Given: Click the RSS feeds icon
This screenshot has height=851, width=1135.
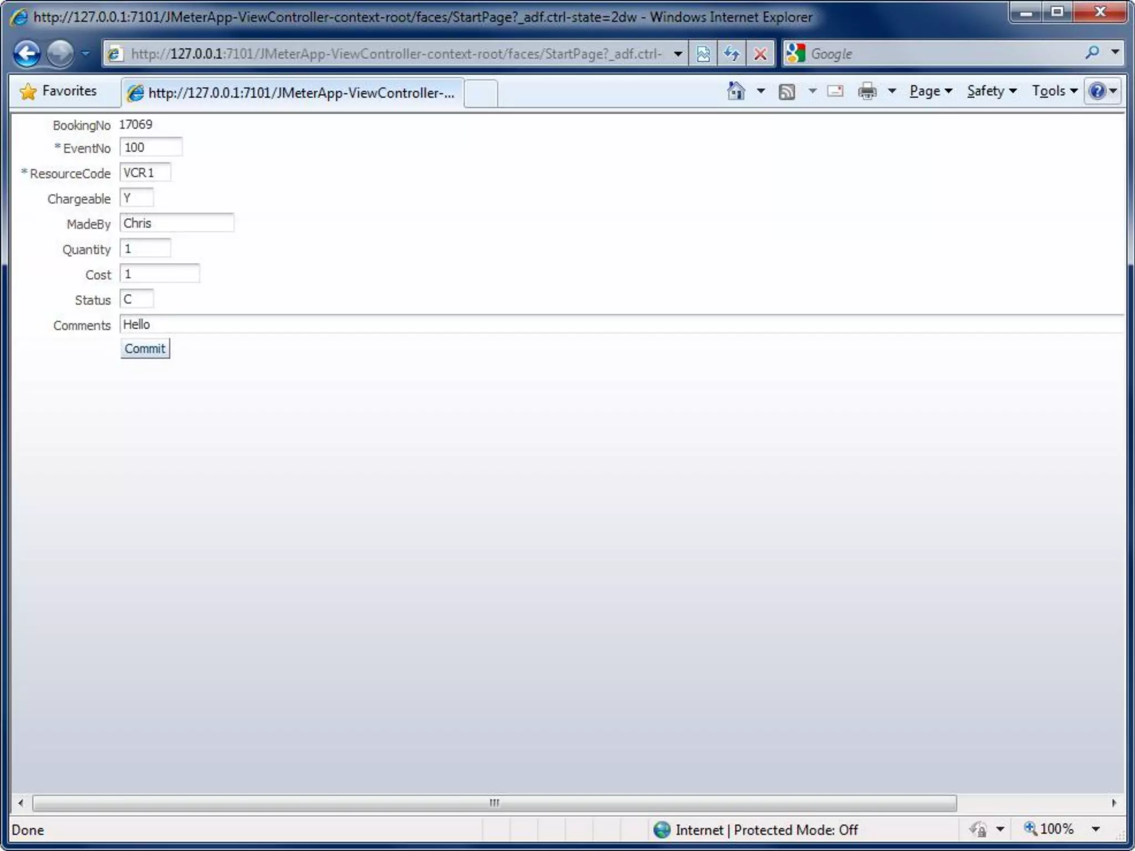Looking at the screenshot, I should point(787,91).
